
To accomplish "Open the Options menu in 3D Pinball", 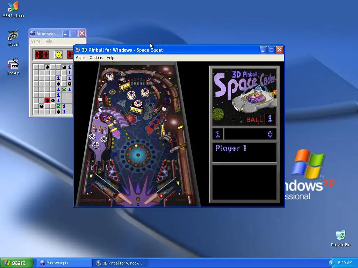I will coord(96,58).
